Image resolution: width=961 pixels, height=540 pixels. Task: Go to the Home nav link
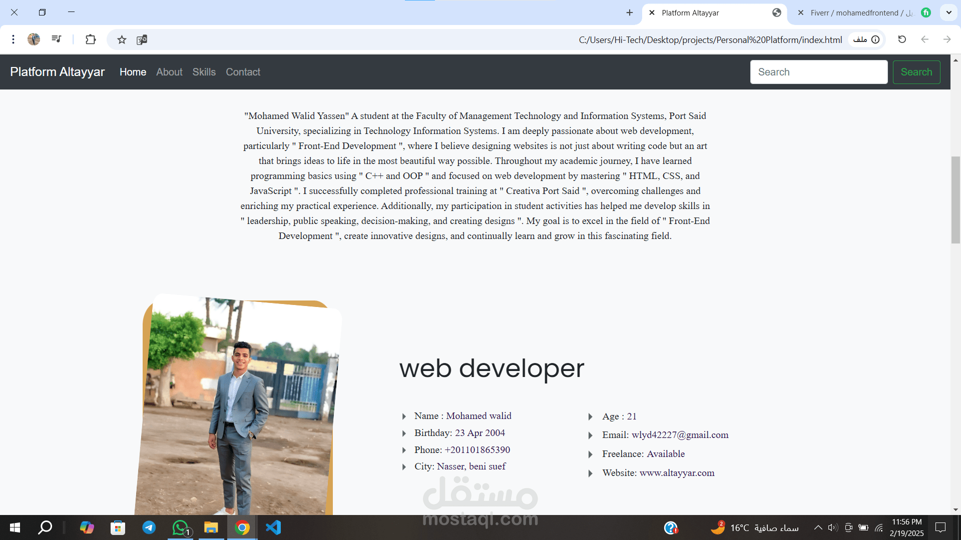(133, 72)
